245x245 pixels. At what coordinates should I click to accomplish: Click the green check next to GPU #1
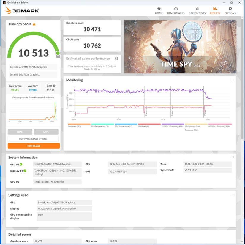click(21, 164)
